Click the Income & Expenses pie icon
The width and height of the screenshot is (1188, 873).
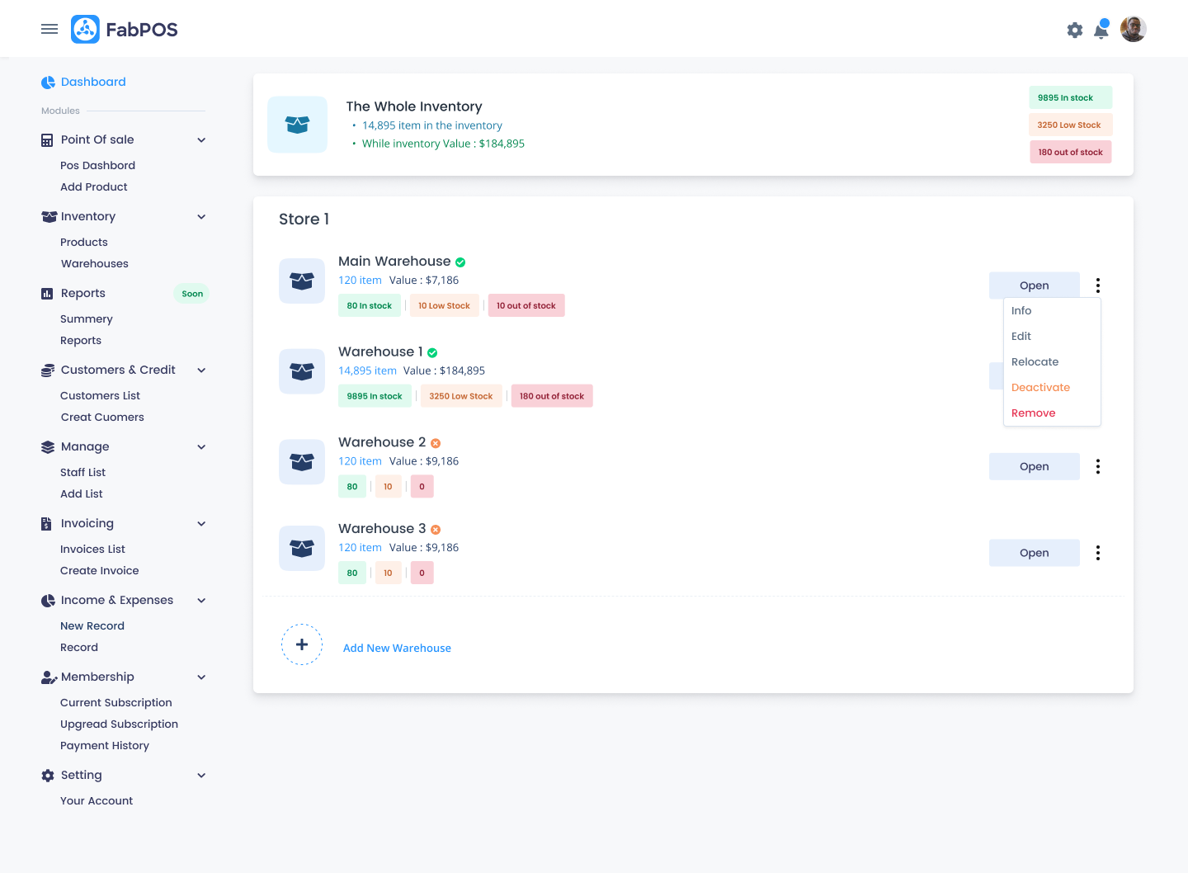[48, 601]
